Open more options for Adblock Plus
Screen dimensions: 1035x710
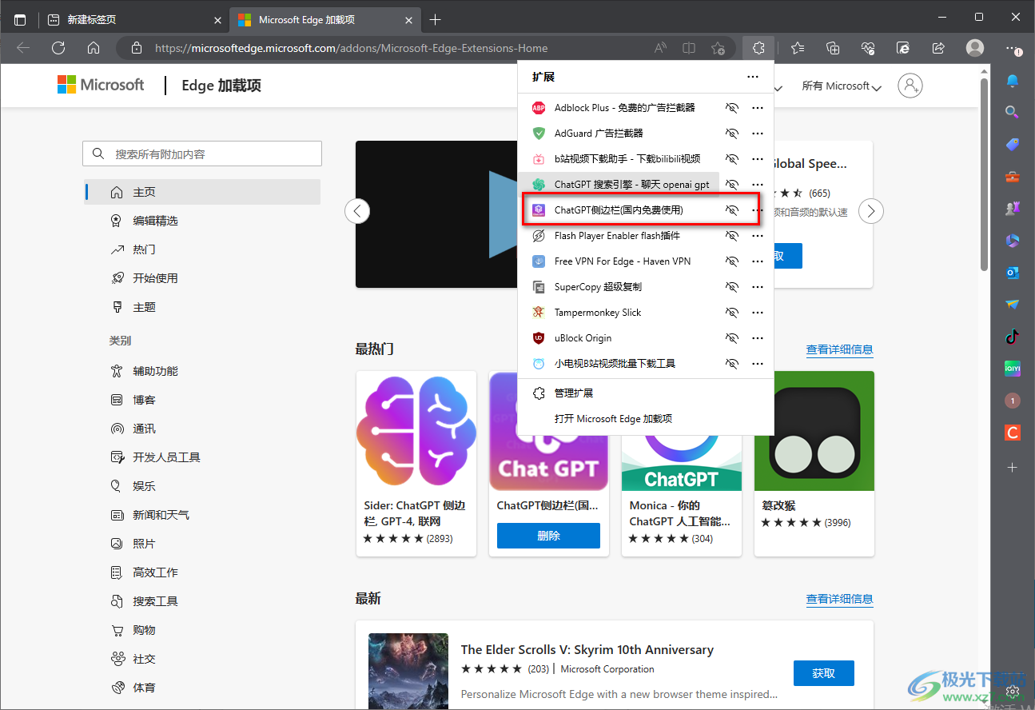(758, 108)
